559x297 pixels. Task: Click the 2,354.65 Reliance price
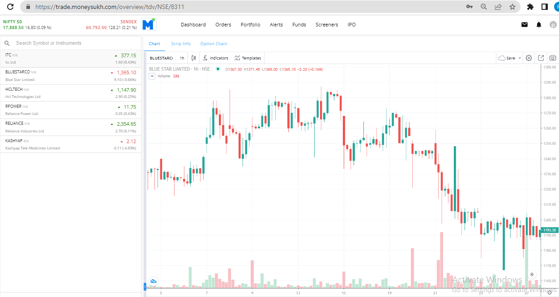tap(126, 124)
